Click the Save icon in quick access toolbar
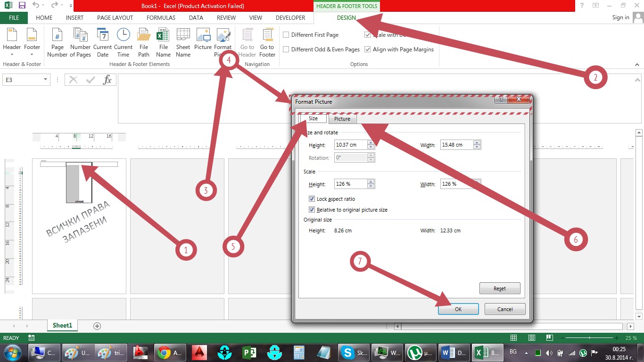The image size is (644, 362). (x=22, y=6)
